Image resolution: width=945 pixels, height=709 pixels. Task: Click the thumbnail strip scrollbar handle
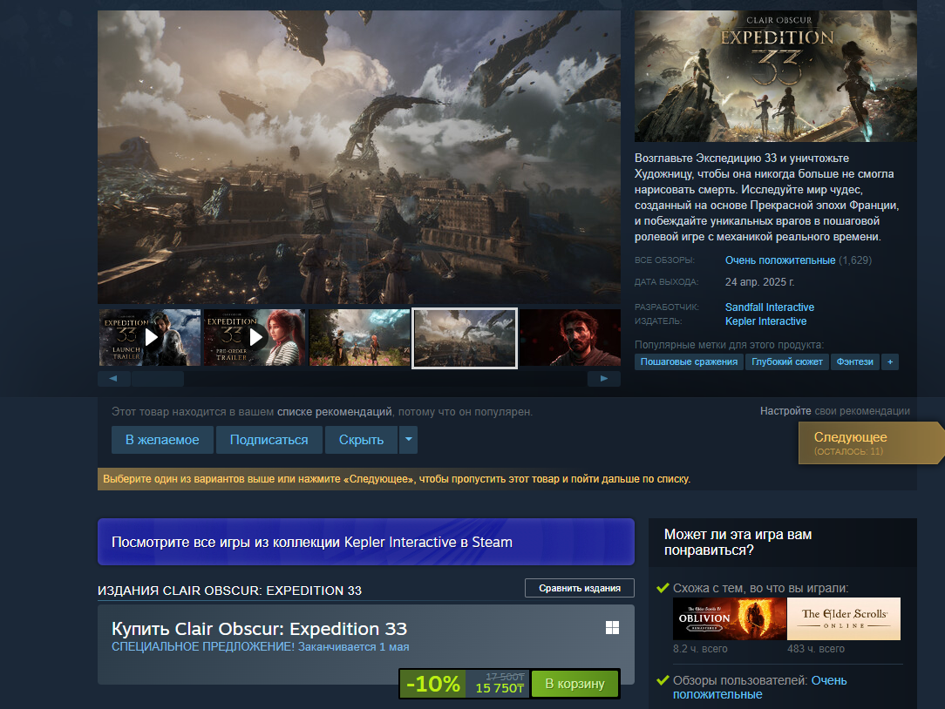(x=157, y=379)
